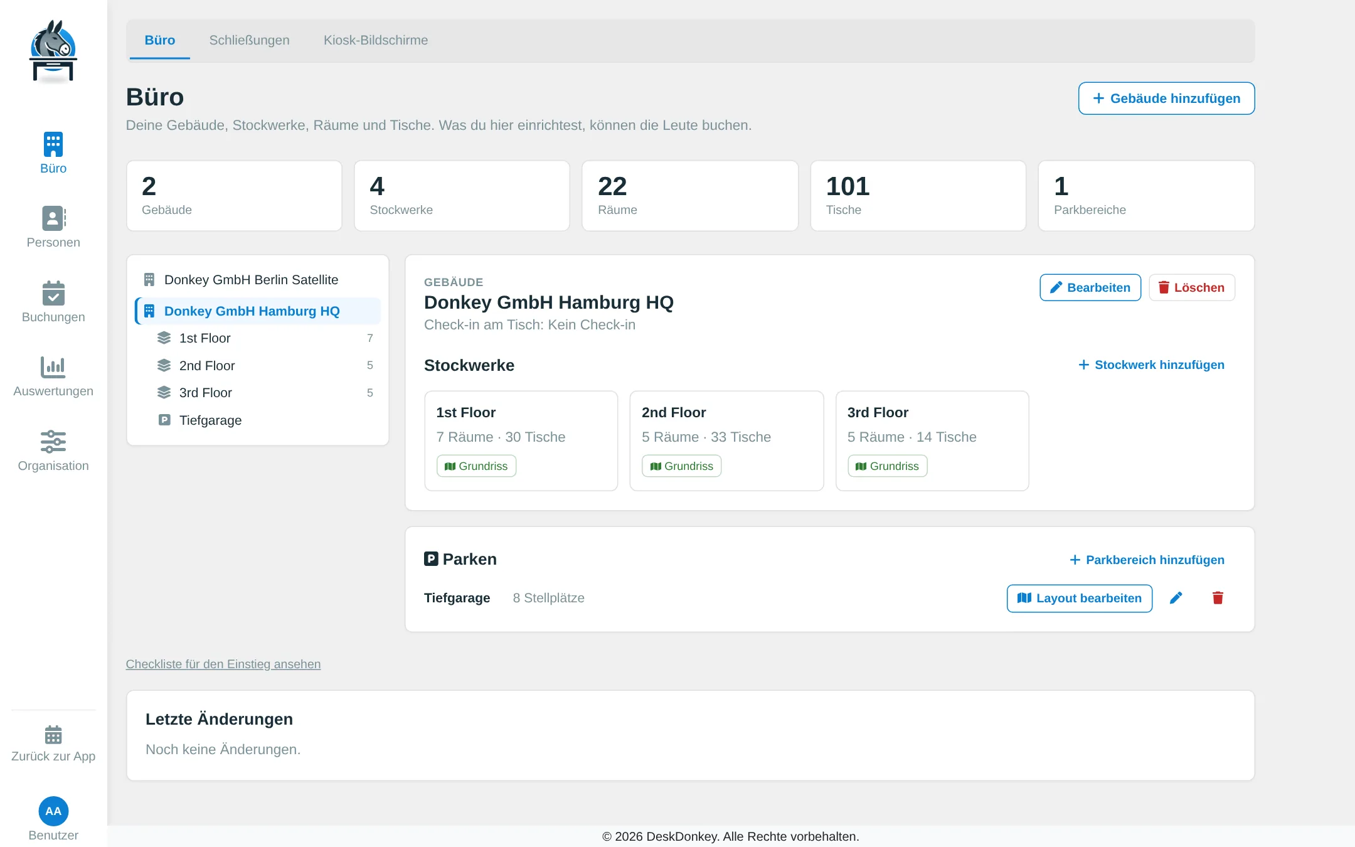Select Donkey GmbH Berlin Satellite in tree
This screenshot has width=1355, height=847.
(x=258, y=280)
